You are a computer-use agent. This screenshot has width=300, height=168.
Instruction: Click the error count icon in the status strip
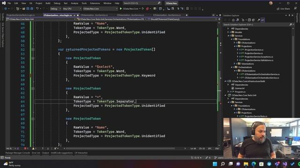[x=25, y=148]
